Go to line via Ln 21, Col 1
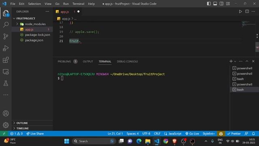The width and height of the screenshot is (259, 146). click(x=115, y=133)
